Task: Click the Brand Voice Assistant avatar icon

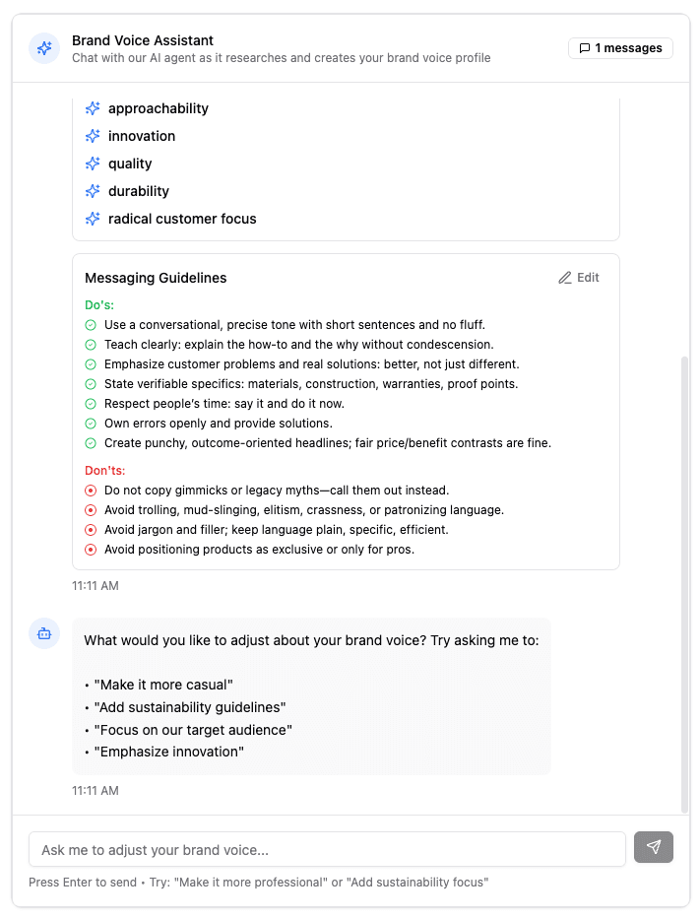Action: 43,47
